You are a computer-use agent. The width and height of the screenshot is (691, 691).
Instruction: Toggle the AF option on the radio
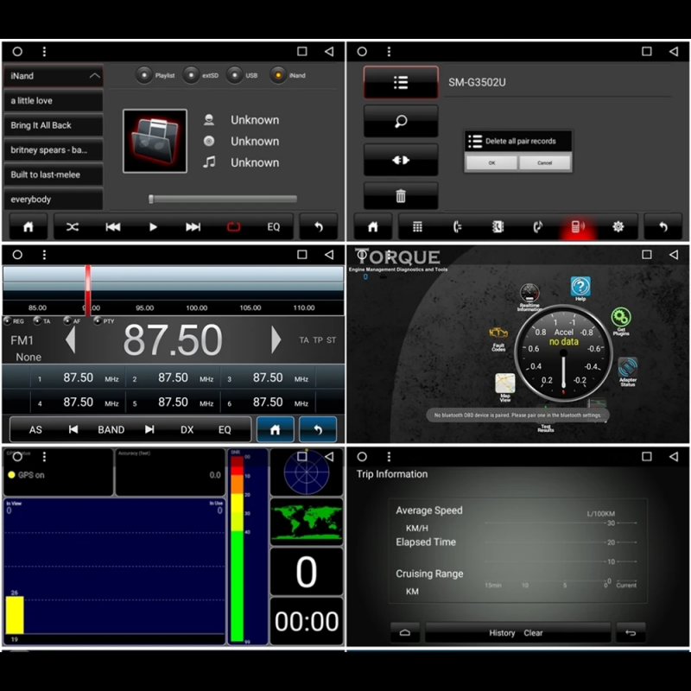(66, 321)
